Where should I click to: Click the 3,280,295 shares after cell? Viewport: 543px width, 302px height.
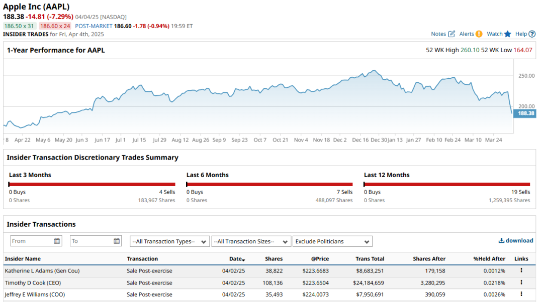pyautogui.click(x=433, y=282)
